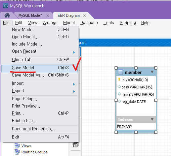Click diamond icon beside reg_date column
The image size is (171, 156).
click(x=119, y=101)
